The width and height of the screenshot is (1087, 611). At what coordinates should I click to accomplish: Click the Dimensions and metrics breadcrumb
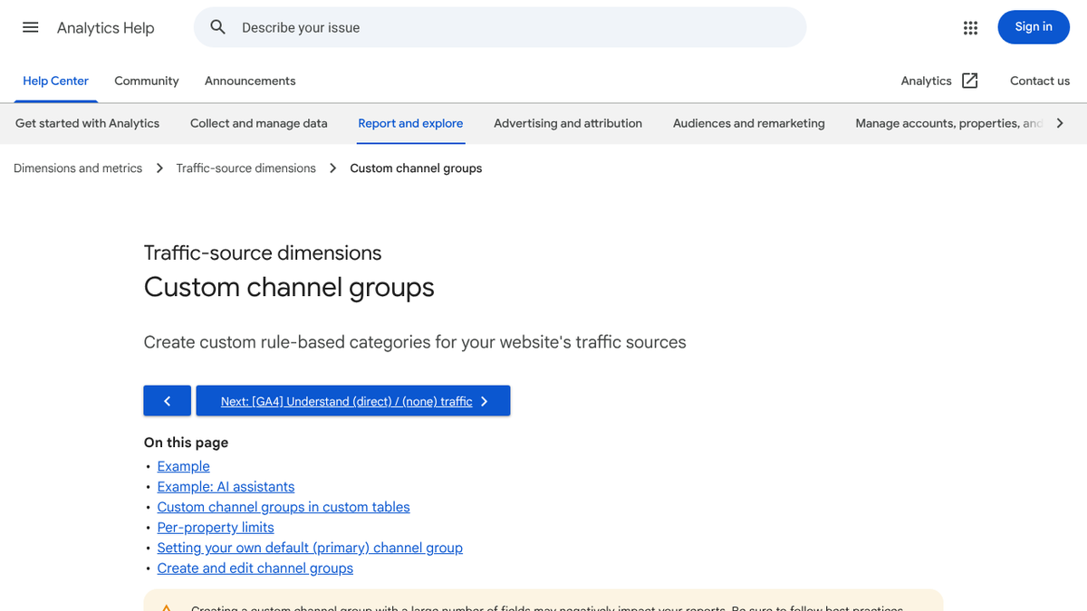tap(78, 168)
